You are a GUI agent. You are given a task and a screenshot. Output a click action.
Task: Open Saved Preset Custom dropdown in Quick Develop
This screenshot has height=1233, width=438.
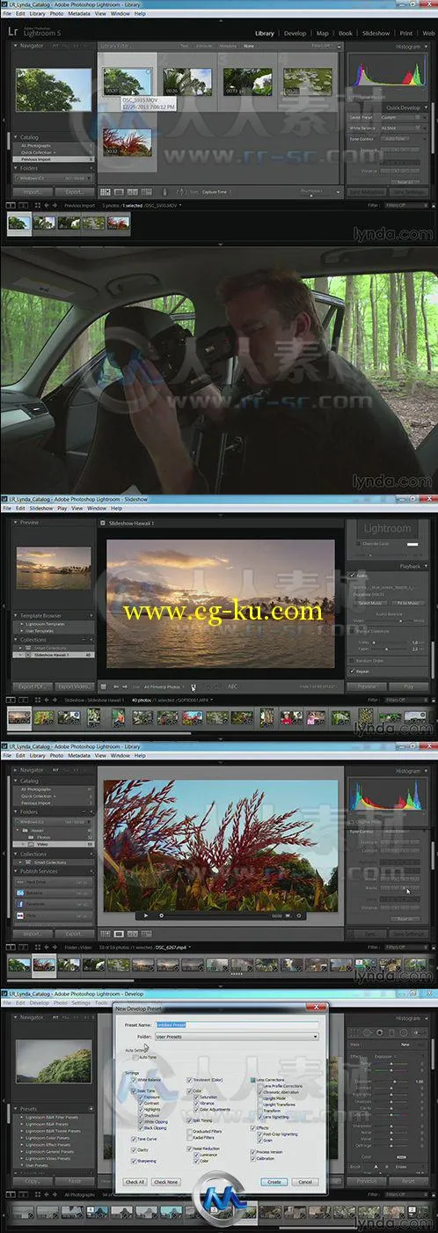coord(399,117)
